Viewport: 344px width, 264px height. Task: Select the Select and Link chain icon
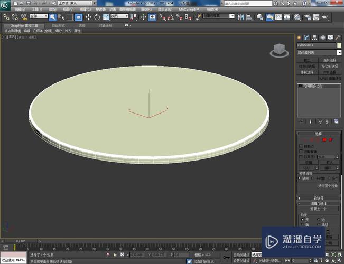click(6, 17)
